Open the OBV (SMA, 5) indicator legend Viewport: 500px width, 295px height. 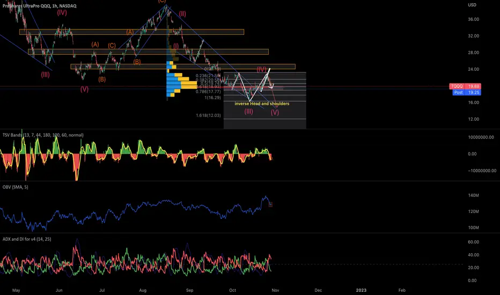click(x=16, y=187)
